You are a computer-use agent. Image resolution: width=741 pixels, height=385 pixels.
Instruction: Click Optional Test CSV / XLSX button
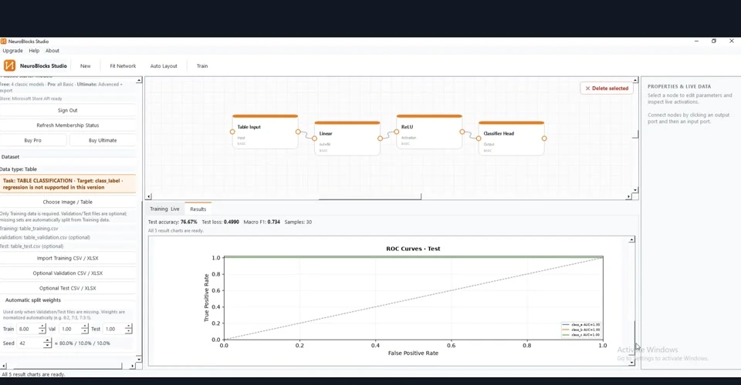pyautogui.click(x=68, y=288)
